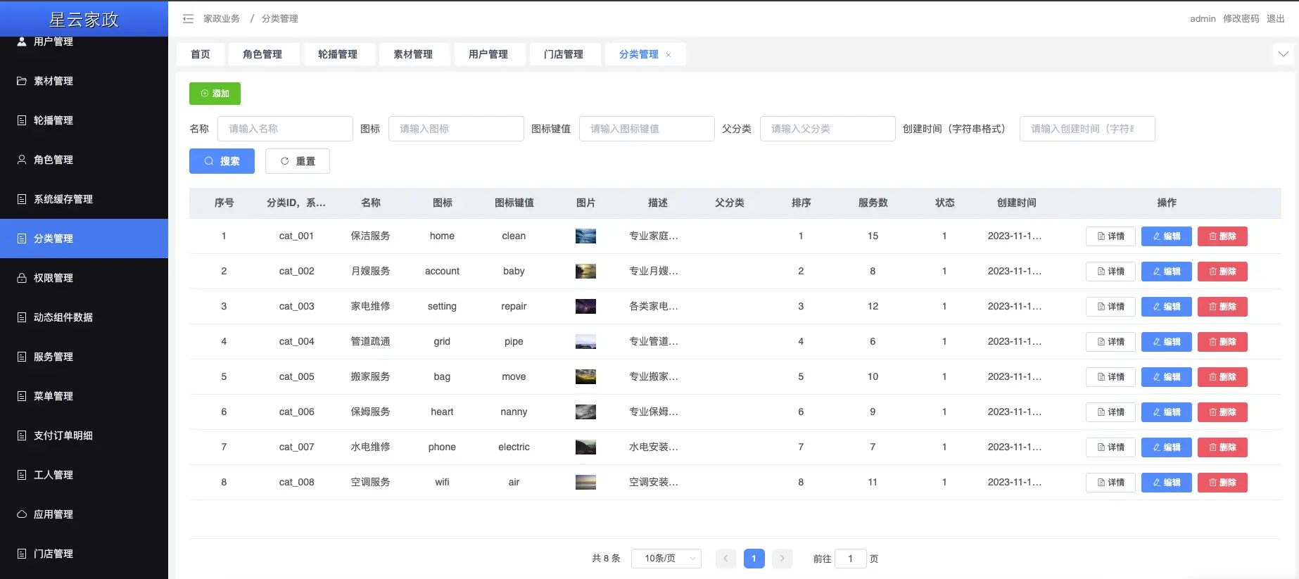The height and width of the screenshot is (579, 1299).
Task: Click the 修改密码 link
Action: pos(1241,19)
